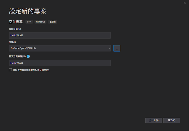This screenshot has width=189, height=131.
Task: Click the browse location "..." button
Action: coord(117,48)
